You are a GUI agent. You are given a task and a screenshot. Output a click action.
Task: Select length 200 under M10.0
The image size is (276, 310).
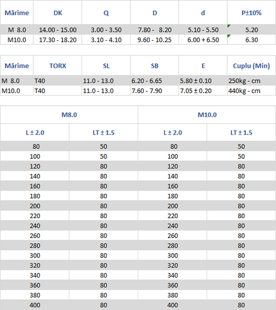tap(172, 206)
